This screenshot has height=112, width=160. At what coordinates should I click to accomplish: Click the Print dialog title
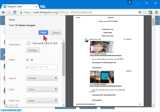coord(12,20)
